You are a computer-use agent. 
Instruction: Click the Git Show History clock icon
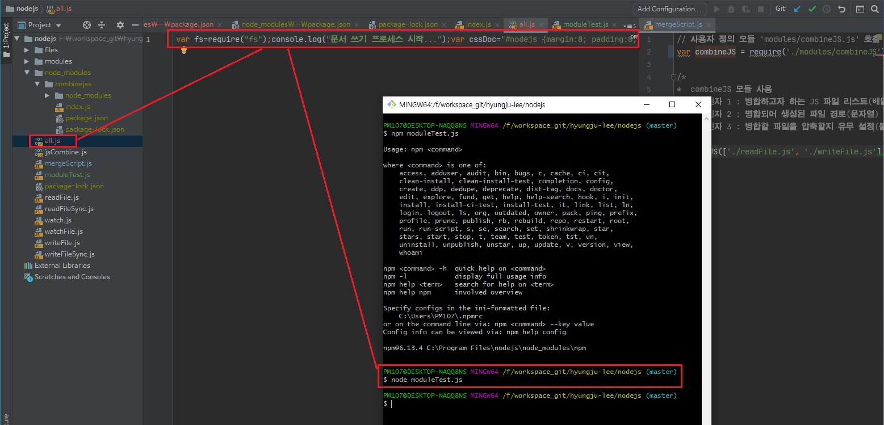coord(827,9)
